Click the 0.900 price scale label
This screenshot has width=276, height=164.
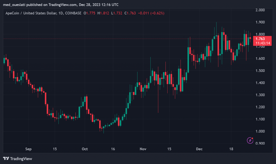(260, 143)
